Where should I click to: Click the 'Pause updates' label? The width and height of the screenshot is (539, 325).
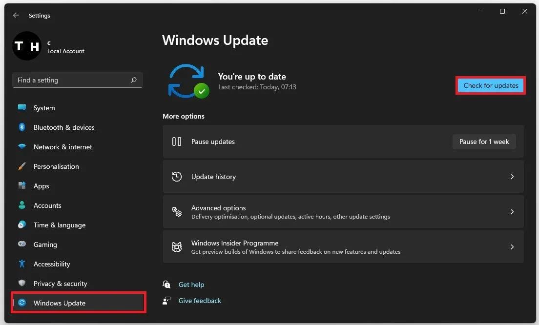pyautogui.click(x=213, y=142)
